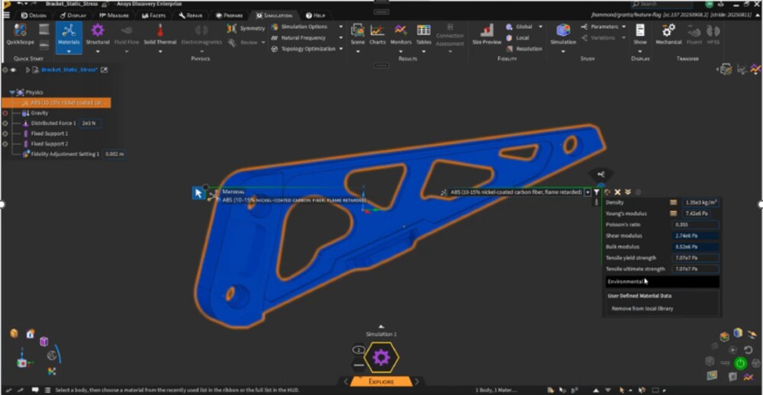This screenshot has width=763, height=395.
Task: Click the select arrow tool in HUD
Action: [198, 193]
